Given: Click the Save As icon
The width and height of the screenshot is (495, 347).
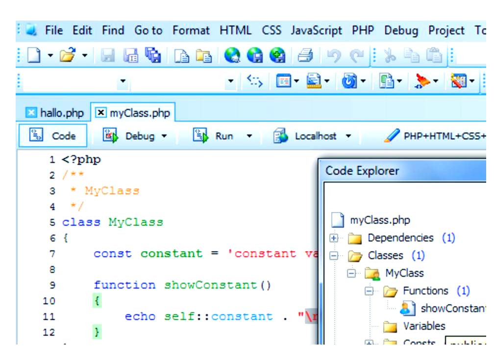Looking at the screenshot, I should [131, 55].
